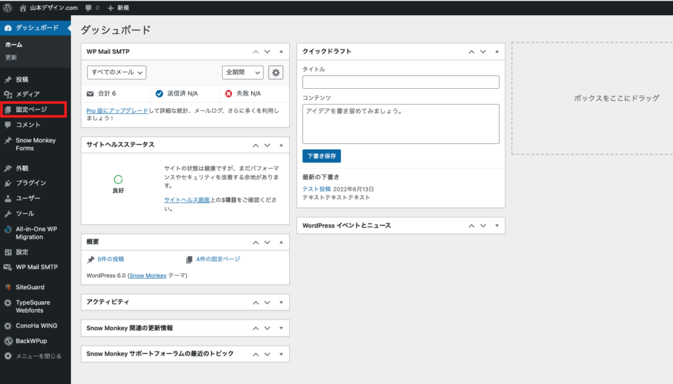The height and width of the screenshot is (384, 673).
Task: Click the ユーザー person icon
Action: pos(8,199)
